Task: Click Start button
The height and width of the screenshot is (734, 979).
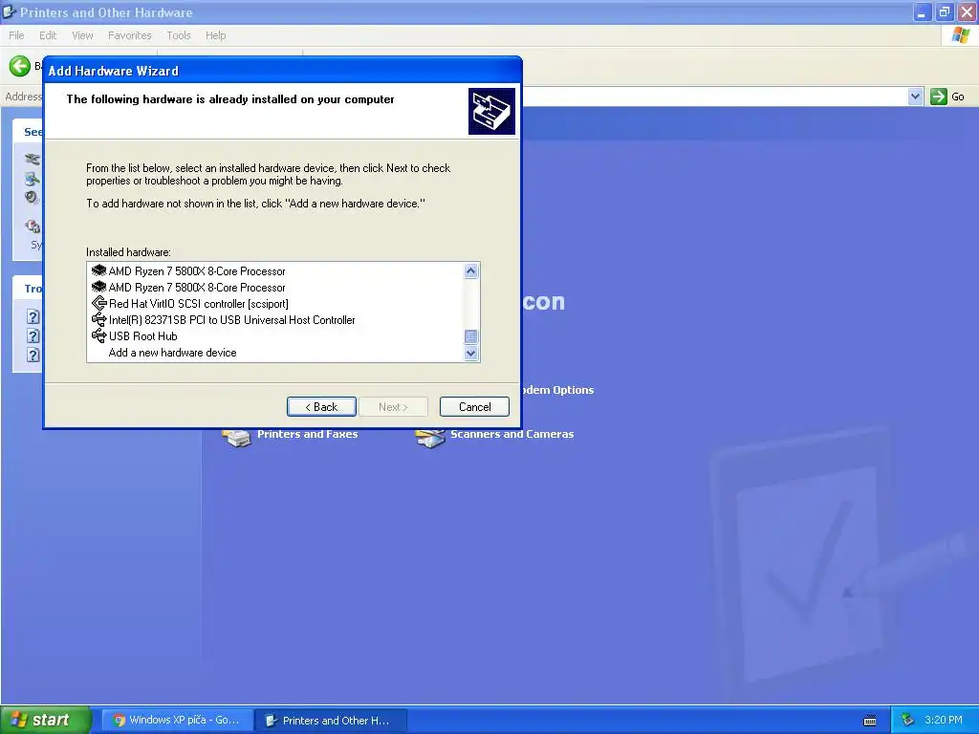Action: click(x=45, y=721)
